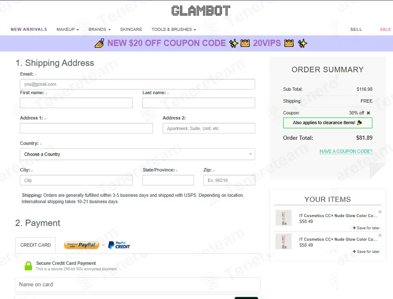Expand the BRANDS menu
This screenshot has height=299, width=393.
point(99,29)
